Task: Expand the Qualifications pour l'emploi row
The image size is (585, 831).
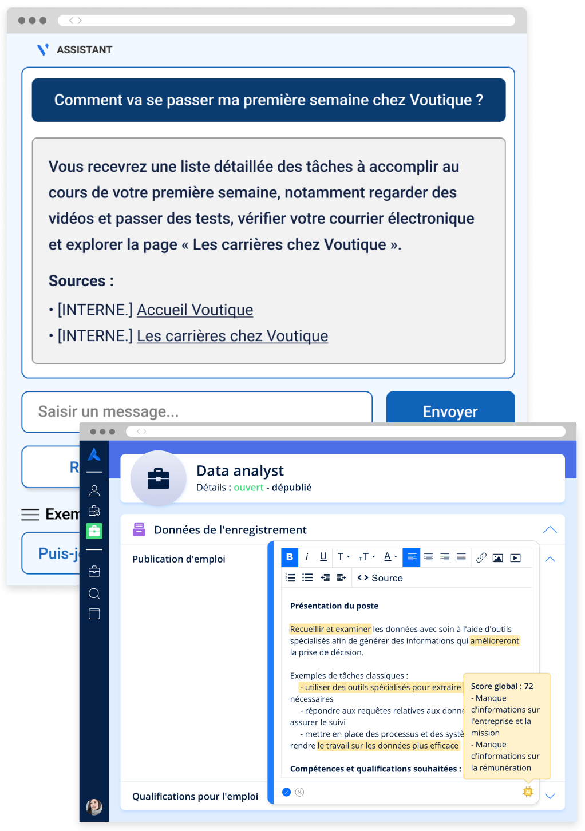Action: coord(550,796)
